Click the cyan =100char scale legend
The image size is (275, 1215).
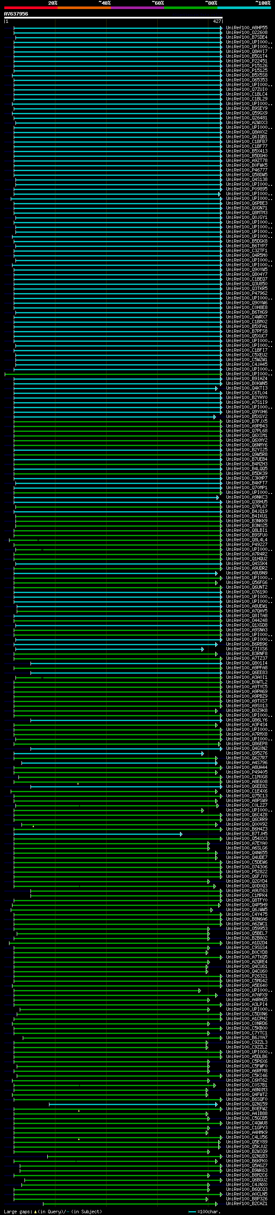coord(204,1212)
